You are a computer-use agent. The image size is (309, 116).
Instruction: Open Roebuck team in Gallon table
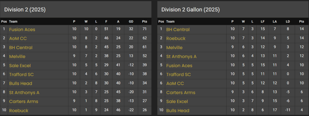click(176, 39)
